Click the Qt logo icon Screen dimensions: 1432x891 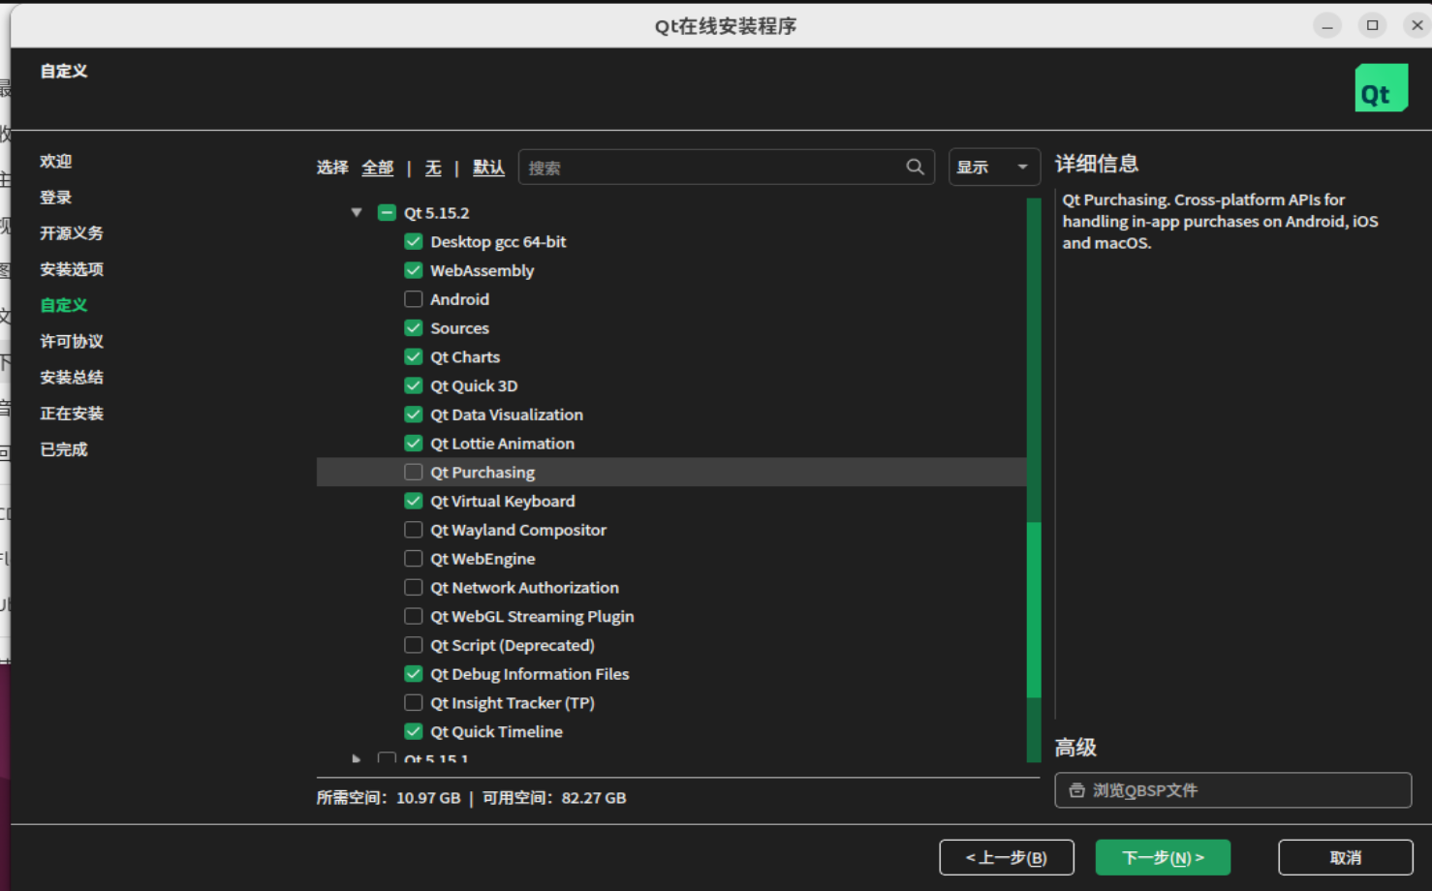coord(1381,87)
